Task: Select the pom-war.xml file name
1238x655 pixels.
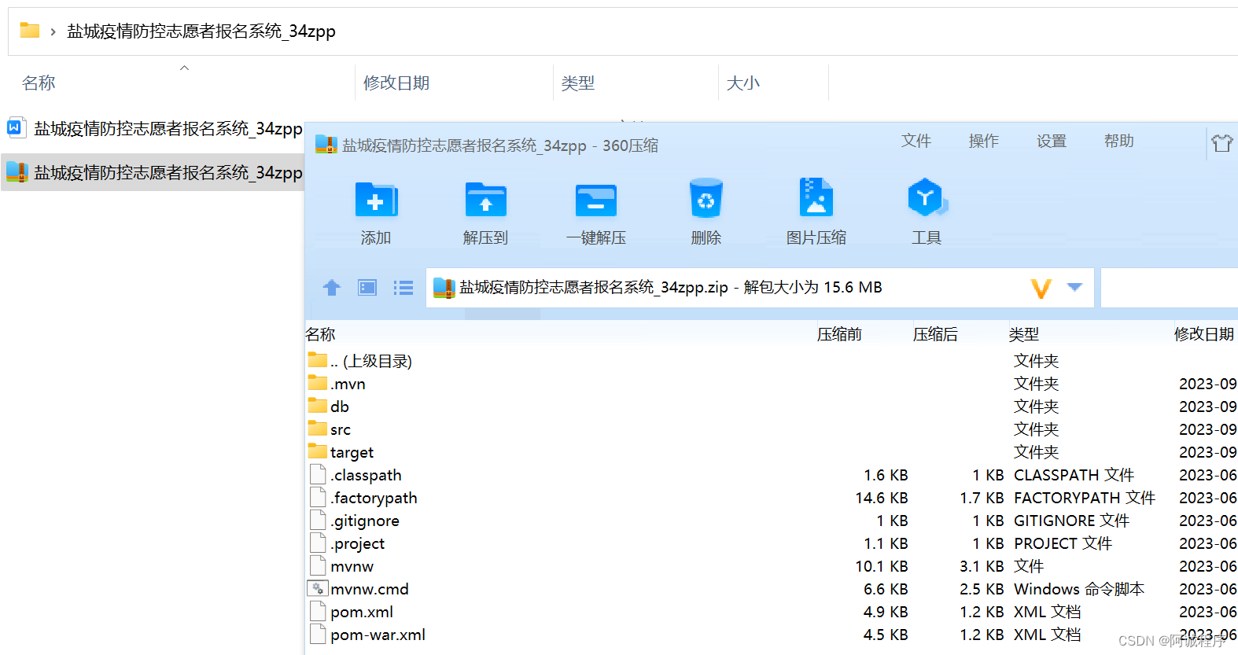Action: coord(378,635)
